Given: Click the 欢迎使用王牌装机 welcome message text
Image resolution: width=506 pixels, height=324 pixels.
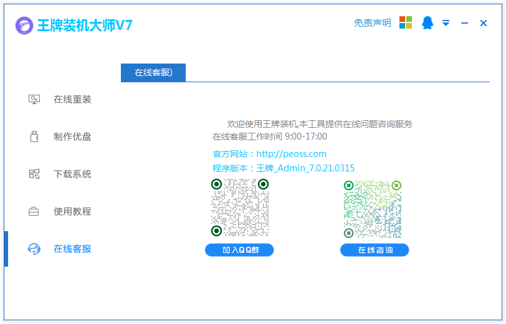Looking at the screenshot, I should pos(320,124).
